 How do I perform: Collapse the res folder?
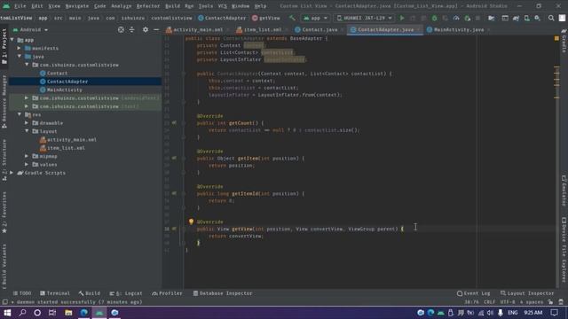tap(20, 114)
